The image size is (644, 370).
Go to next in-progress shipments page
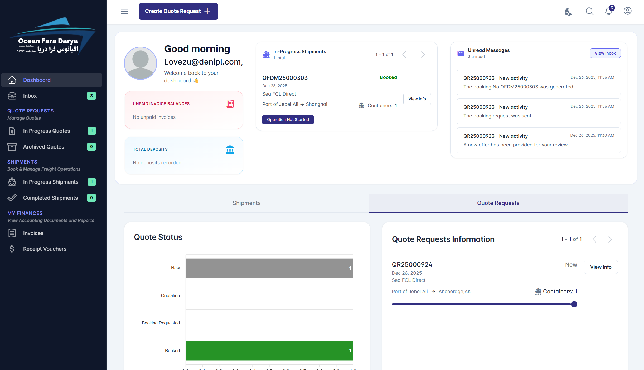coord(423,55)
